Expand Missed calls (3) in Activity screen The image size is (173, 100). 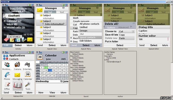click(x=5, y=28)
